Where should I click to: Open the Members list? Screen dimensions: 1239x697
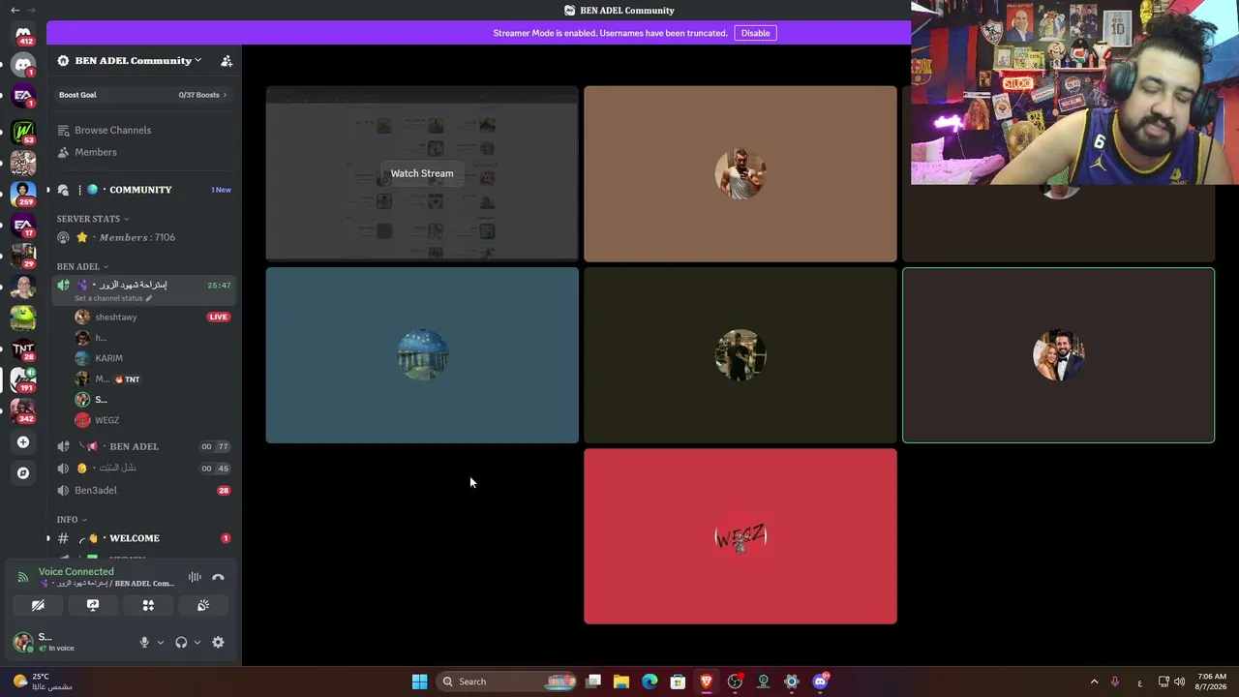coord(143,152)
